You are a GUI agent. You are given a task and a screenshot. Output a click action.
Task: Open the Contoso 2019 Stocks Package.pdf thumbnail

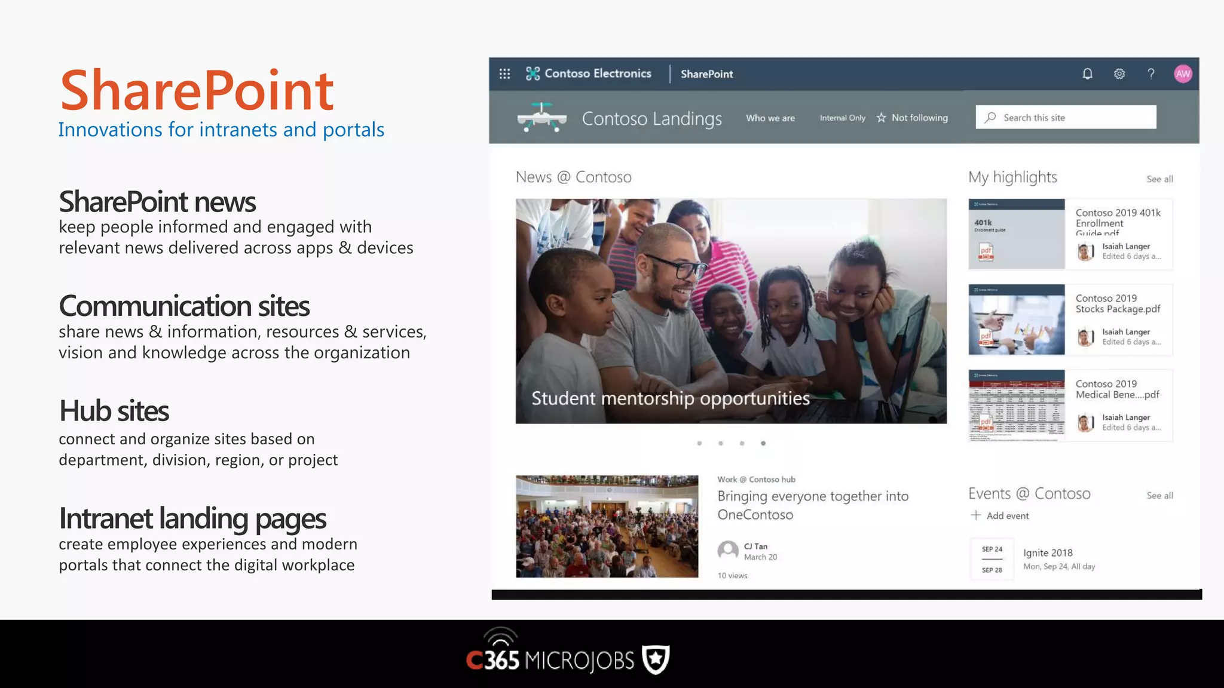coord(1017,320)
